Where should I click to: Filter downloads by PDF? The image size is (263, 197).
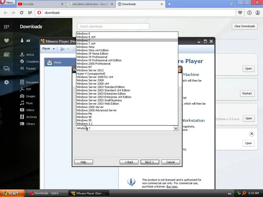26,89
